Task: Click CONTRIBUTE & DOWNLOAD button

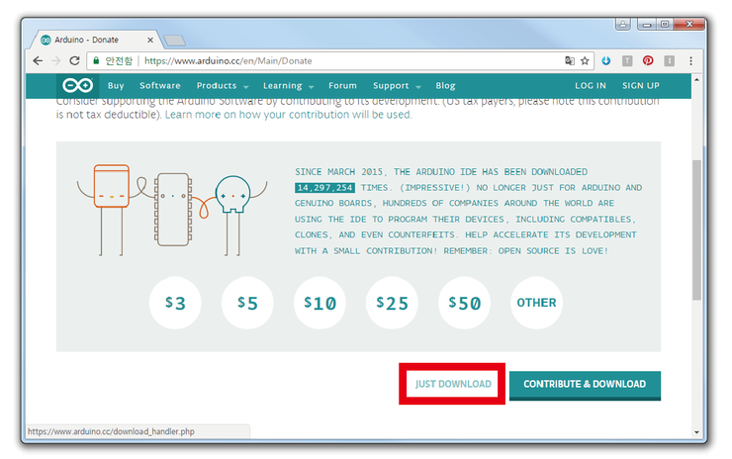Action: point(585,385)
